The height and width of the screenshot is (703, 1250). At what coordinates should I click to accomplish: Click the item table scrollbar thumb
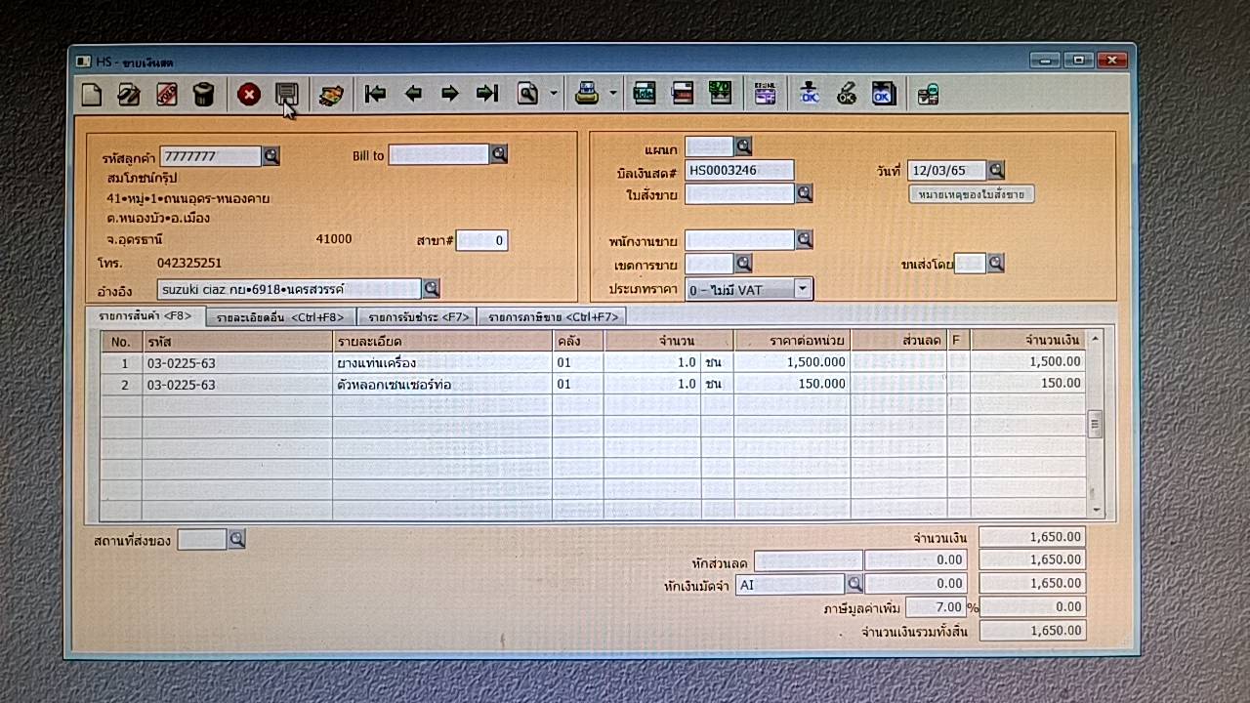coord(1095,424)
